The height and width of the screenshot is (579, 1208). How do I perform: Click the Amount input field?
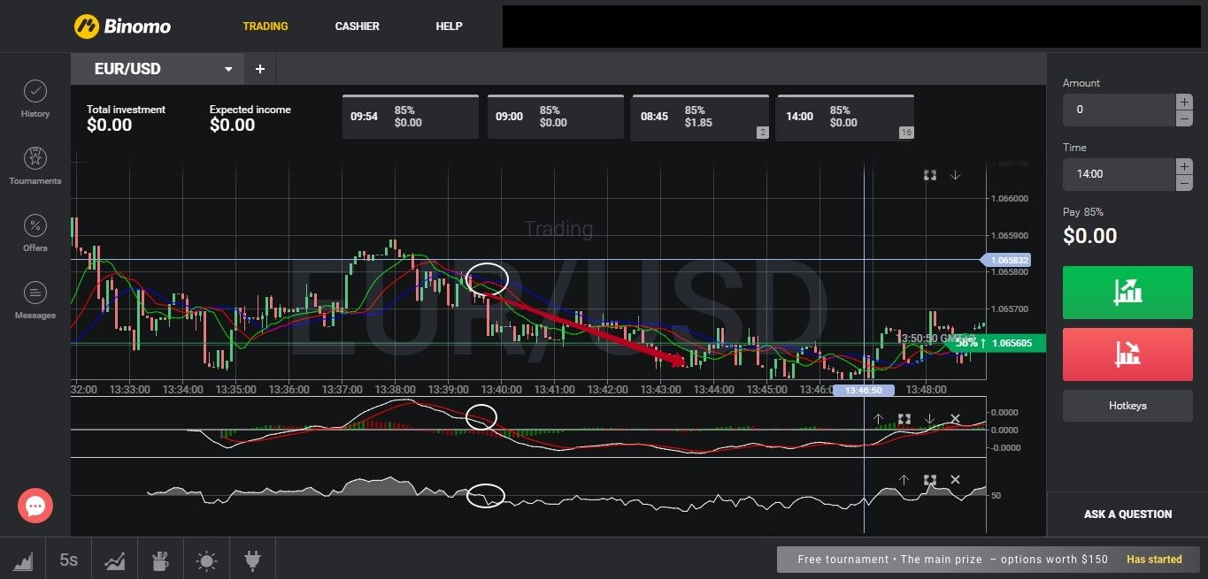(x=1119, y=110)
